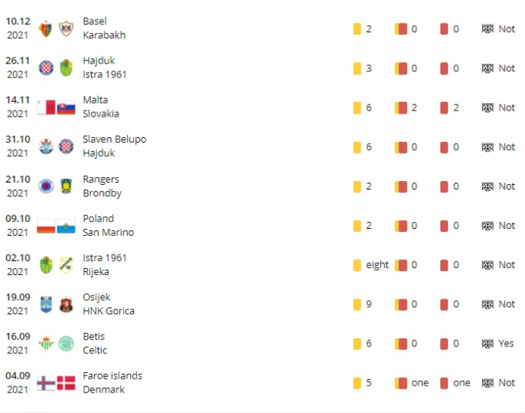Click the yellow card icon for Malta–Slovakia

point(357,107)
